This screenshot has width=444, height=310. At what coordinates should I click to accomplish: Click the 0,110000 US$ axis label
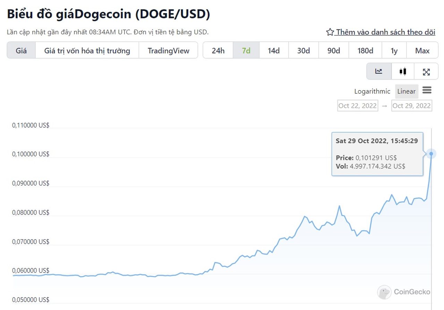pyautogui.click(x=31, y=125)
